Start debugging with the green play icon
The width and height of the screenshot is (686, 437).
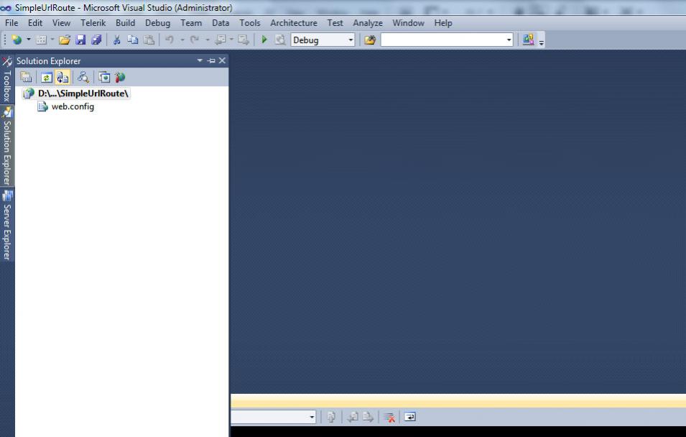click(x=264, y=40)
